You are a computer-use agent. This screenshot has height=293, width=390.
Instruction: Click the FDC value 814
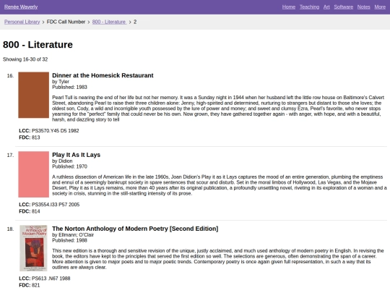click(x=36, y=211)
